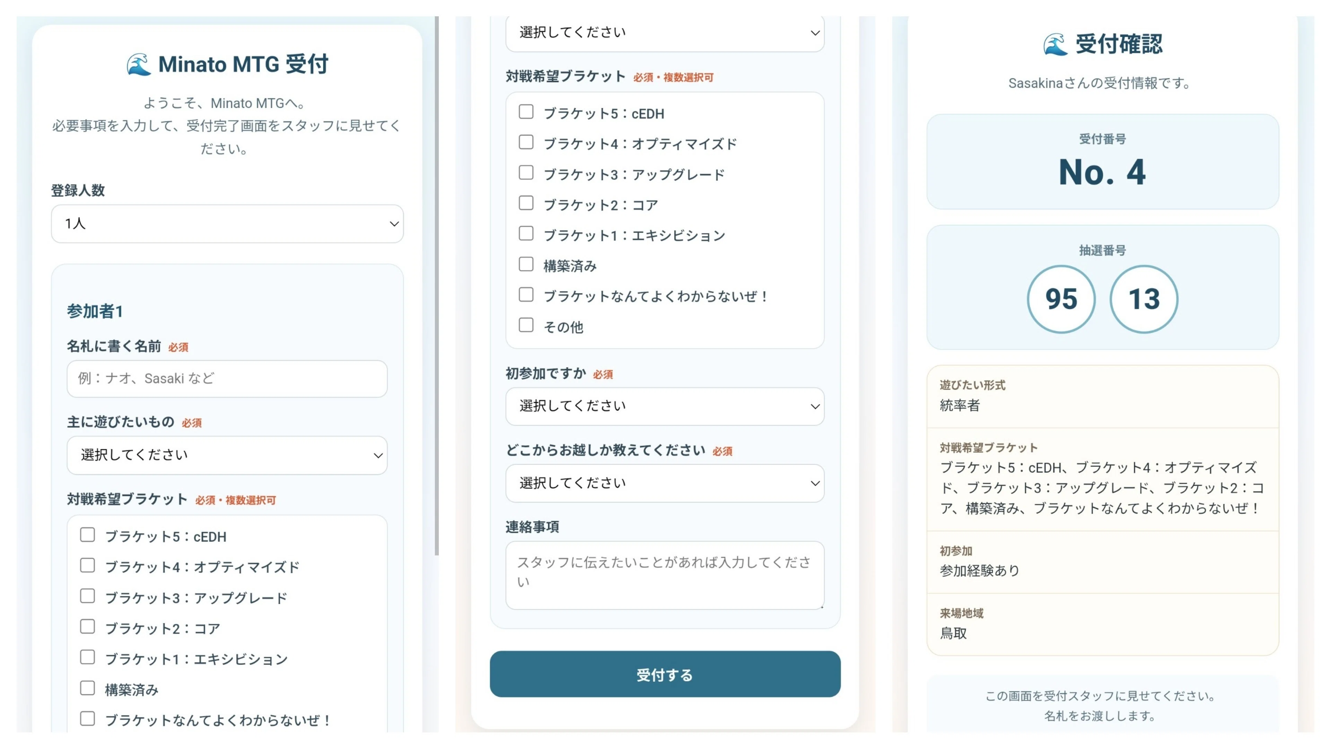Image resolution: width=1331 pixels, height=748 pixels.
Task: Open the top 選択してください dropdown in middle panel
Action: click(x=665, y=33)
